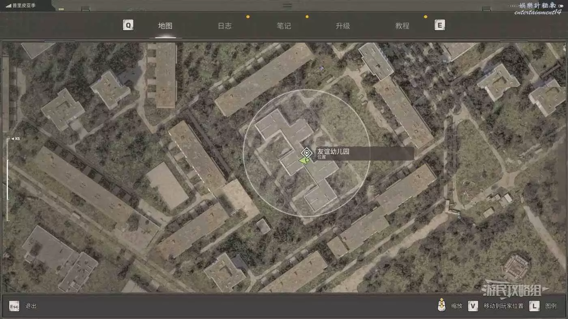The image size is (568, 319).
Task: Click the signal strength icon beside 普里皮亚季
Action: pos(8,6)
